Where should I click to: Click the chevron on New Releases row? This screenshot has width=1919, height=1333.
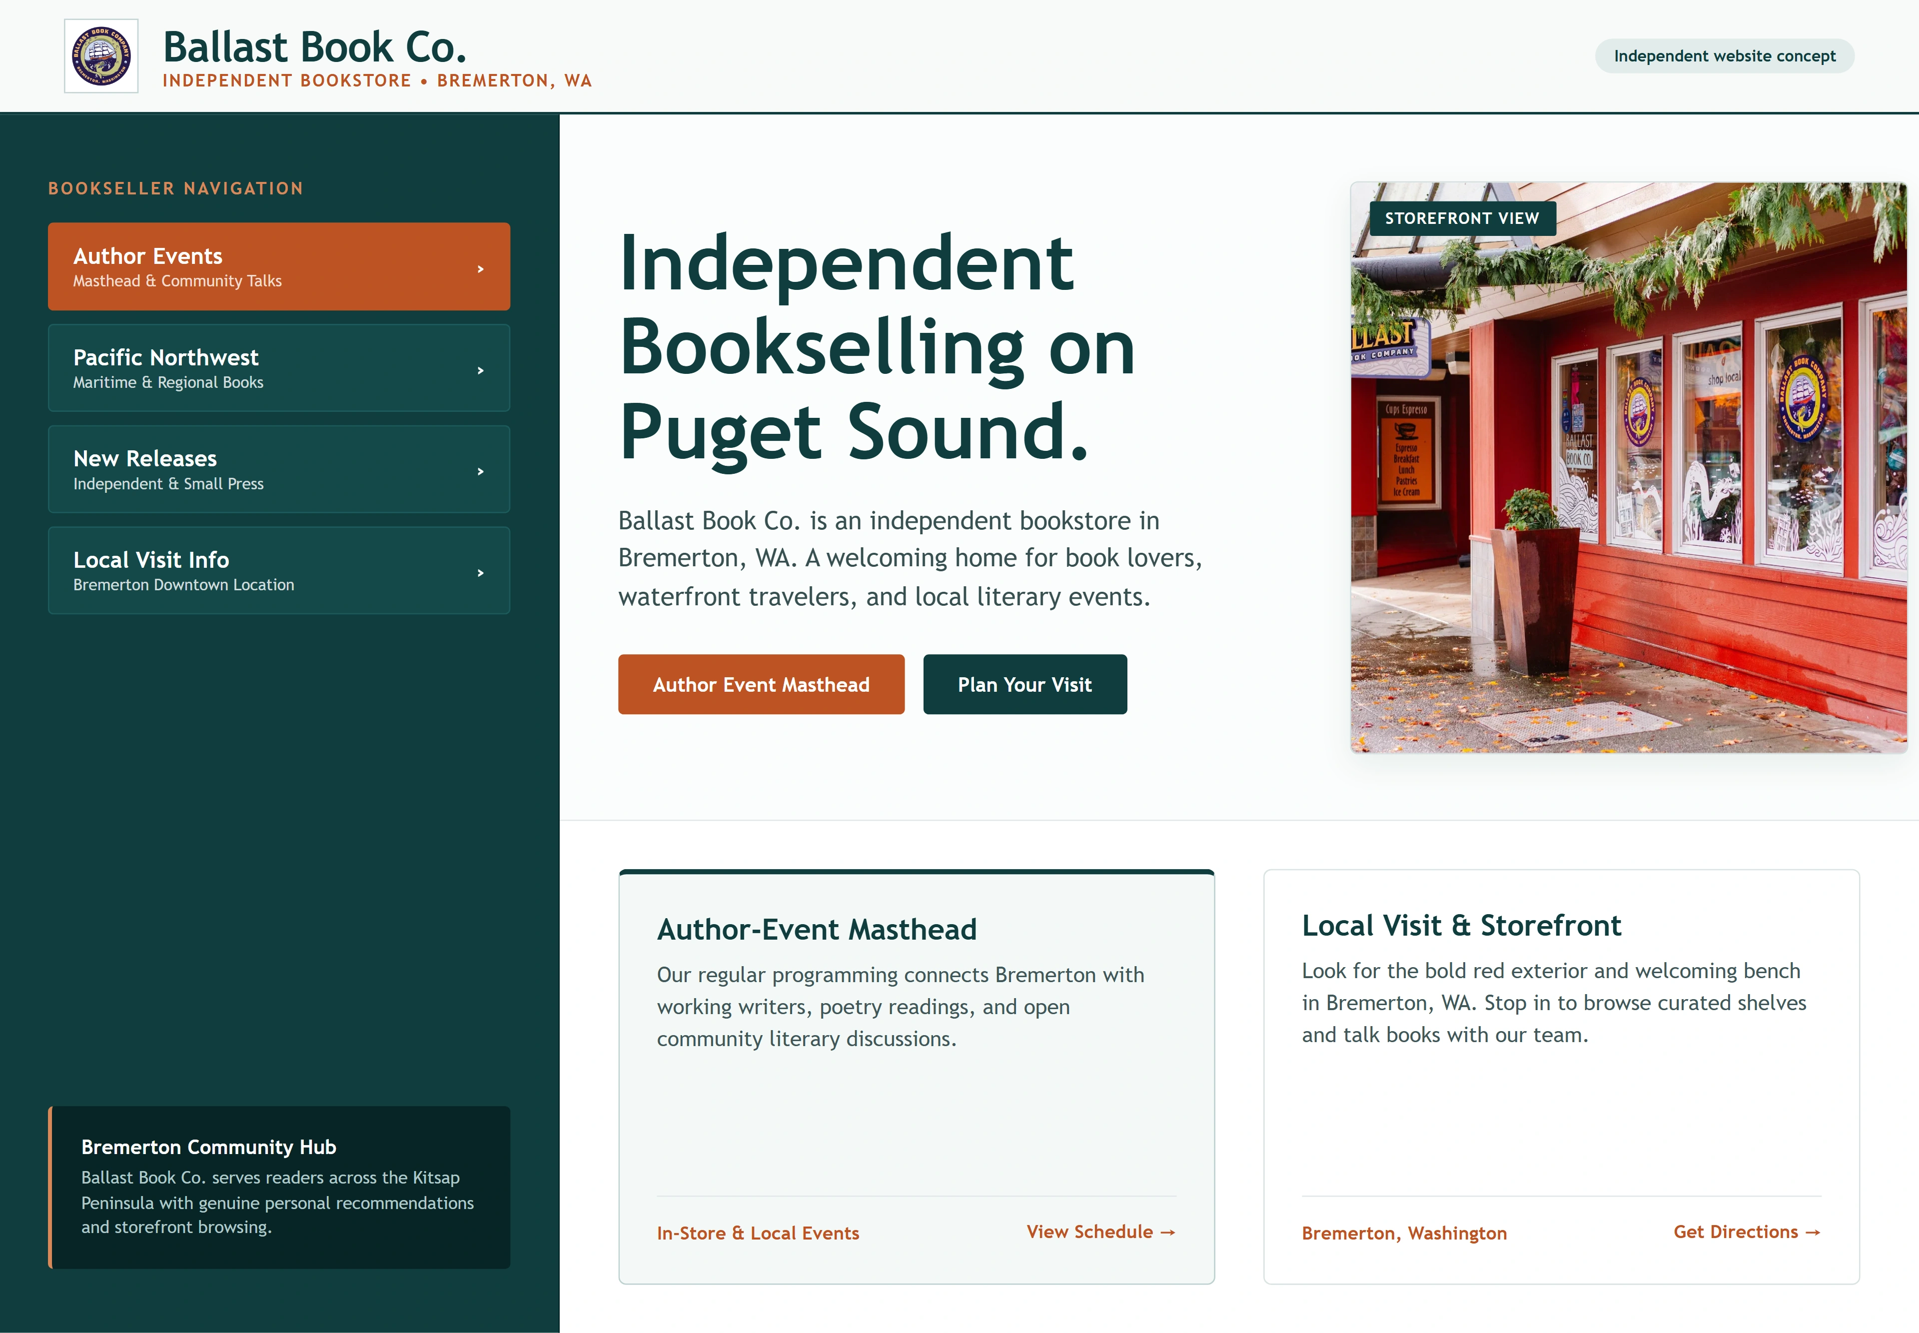pos(480,471)
